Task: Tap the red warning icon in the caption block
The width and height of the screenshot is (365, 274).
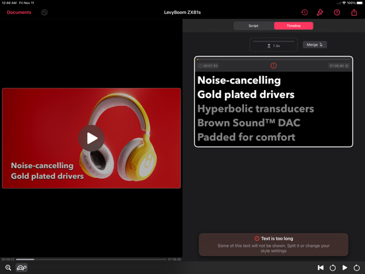Action: 274,66
